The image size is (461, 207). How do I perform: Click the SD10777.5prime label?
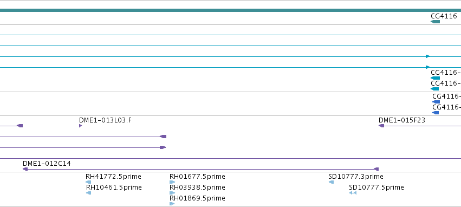point(376,187)
